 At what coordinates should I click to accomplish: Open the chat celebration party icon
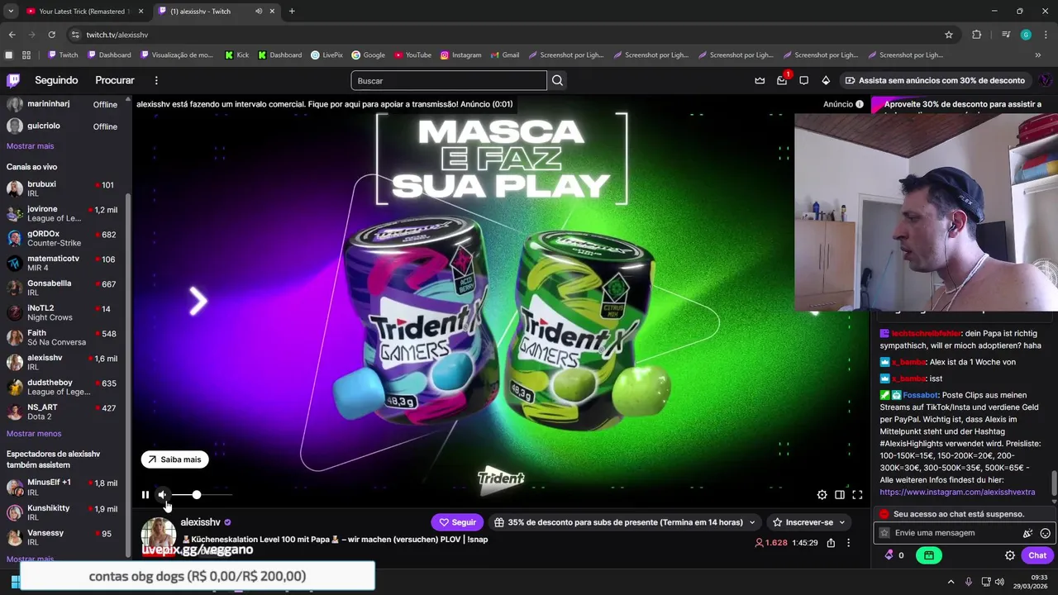(x=1028, y=533)
